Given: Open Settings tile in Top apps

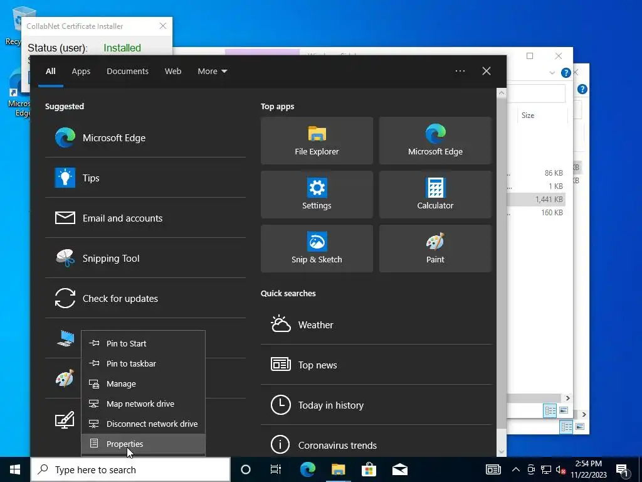Looking at the screenshot, I should [317, 195].
